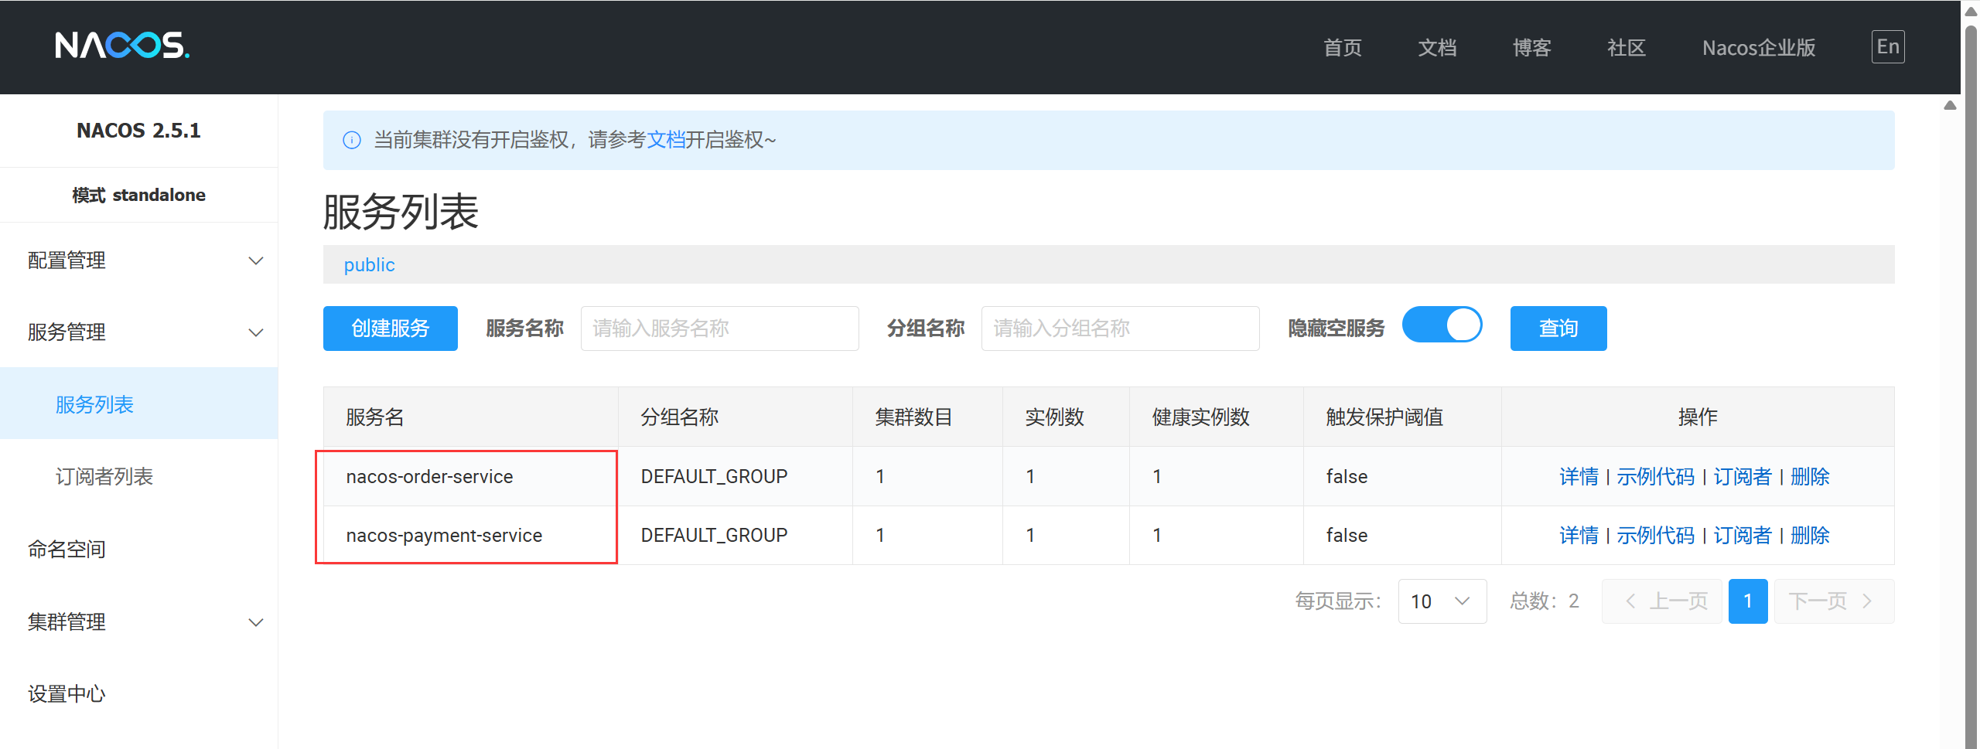
Task: Click false in the nacos-payment-service row
Action: [1347, 536]
